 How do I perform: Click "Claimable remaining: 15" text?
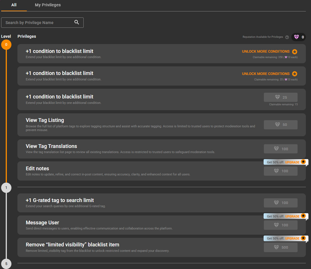click(283, 104)
